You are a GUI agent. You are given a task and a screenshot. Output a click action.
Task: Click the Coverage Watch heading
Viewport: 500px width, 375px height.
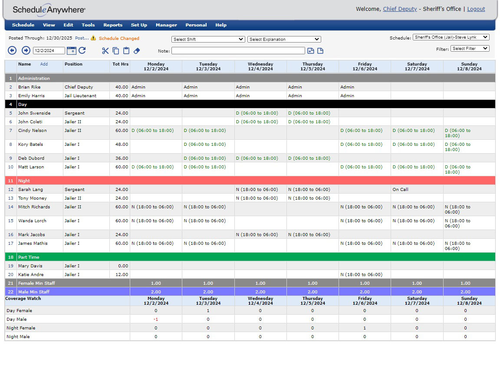point(23,299)
